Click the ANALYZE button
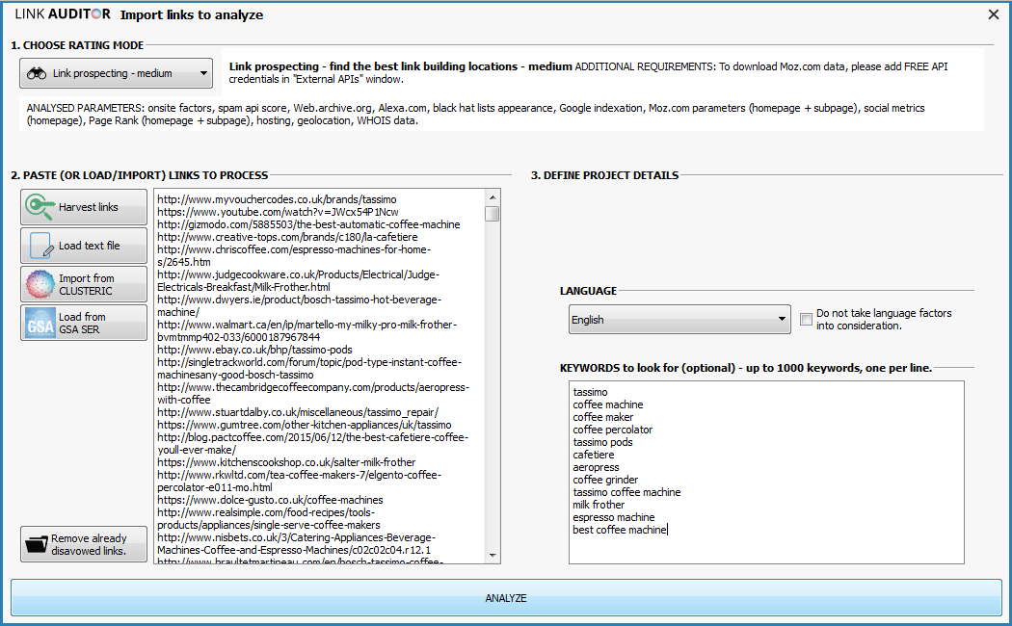 506,598
